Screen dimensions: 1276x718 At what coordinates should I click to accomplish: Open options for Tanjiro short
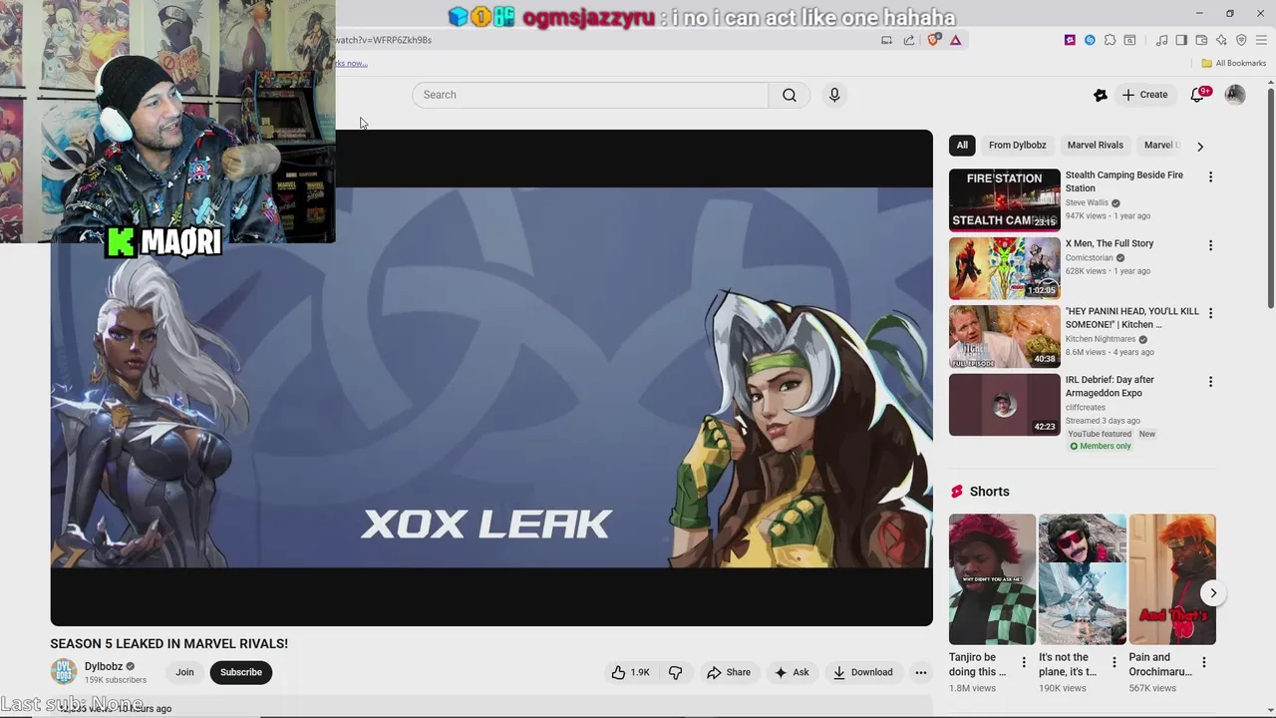[1023, 662]
